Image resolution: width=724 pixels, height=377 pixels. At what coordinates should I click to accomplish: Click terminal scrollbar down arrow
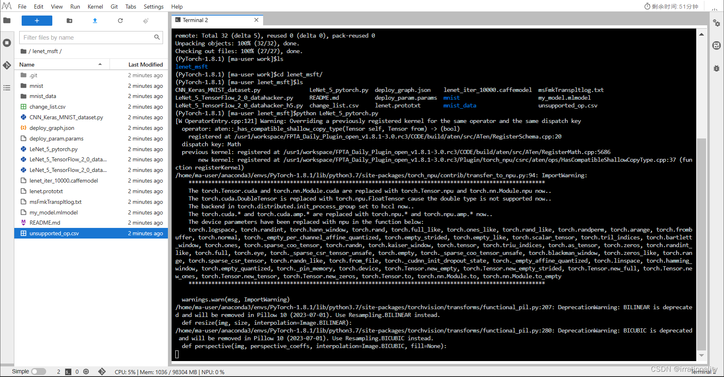(702, 355)
